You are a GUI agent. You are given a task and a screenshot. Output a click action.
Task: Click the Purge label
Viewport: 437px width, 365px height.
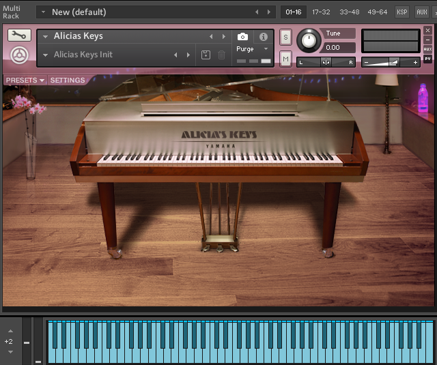(244, 49)
